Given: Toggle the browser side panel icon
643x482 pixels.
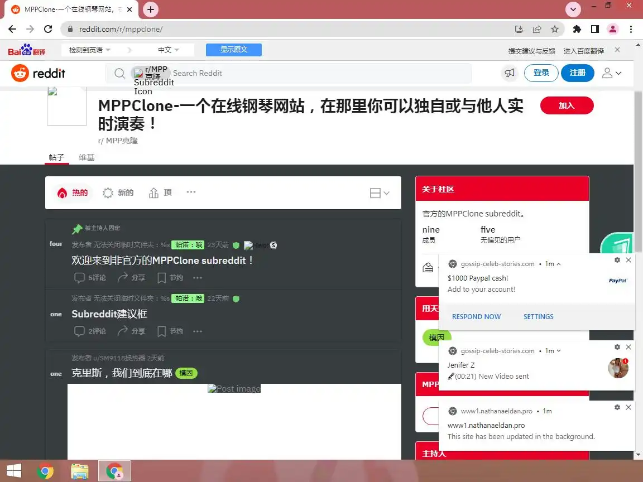Looking at the screenshot, I should tap(594, 29).
